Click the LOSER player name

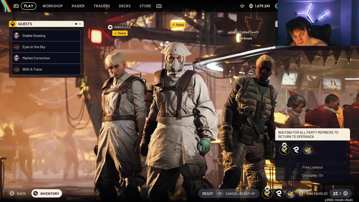point(178,19)
